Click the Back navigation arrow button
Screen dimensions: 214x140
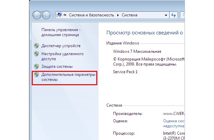37,15
